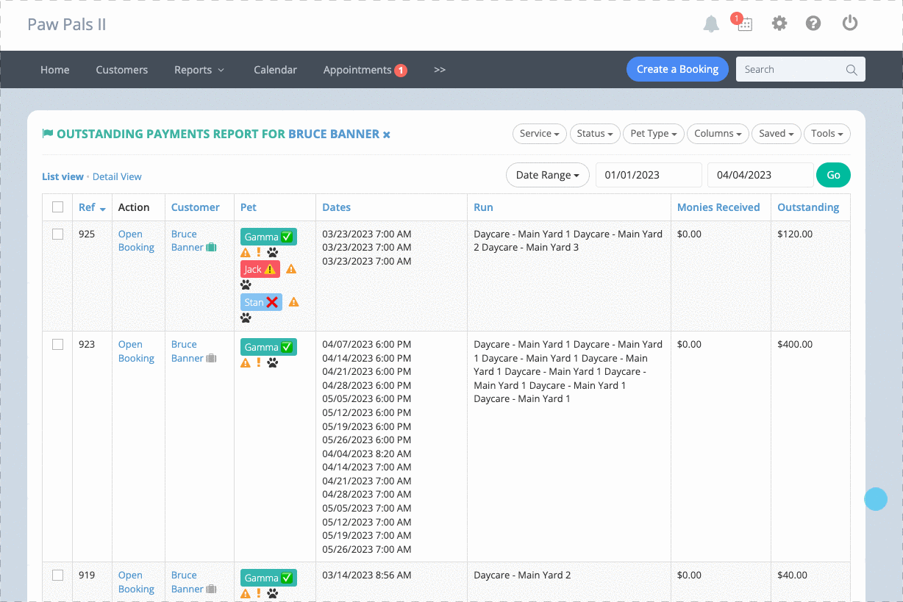Click the Jack pet tag in booking 925

[260, 269]
